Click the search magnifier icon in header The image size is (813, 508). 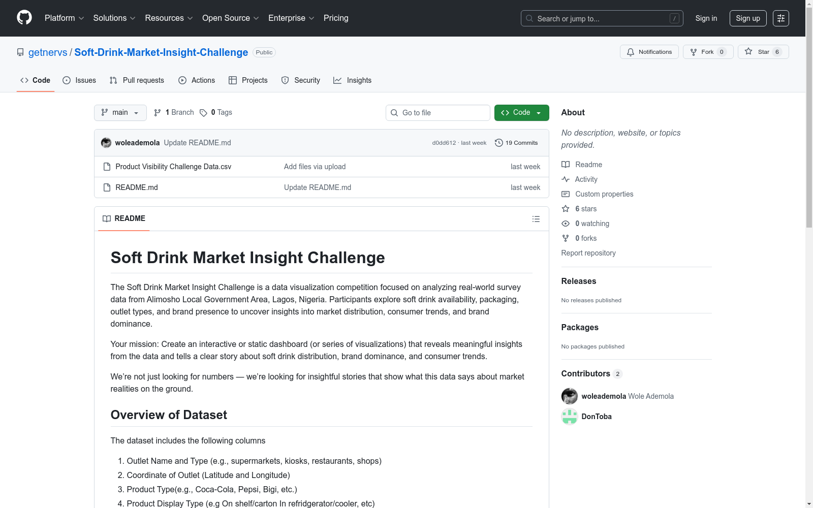point(529,18)
